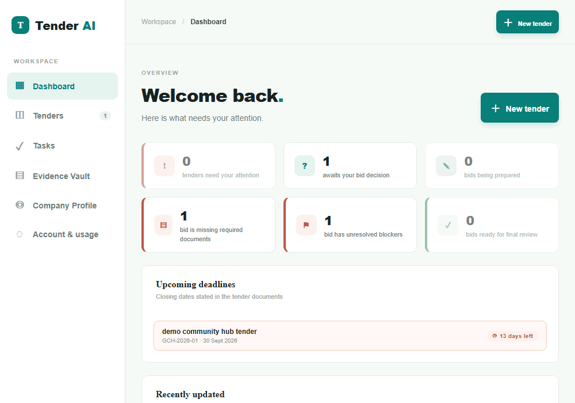Navigate to Company Profile
The image size is (575, 403).
[x=62, y=205]
